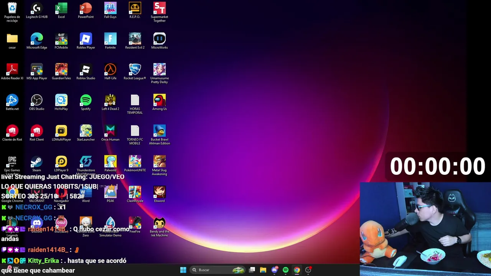
Task: Select the Steam desktop icon
Action: (x=37, y=164)
